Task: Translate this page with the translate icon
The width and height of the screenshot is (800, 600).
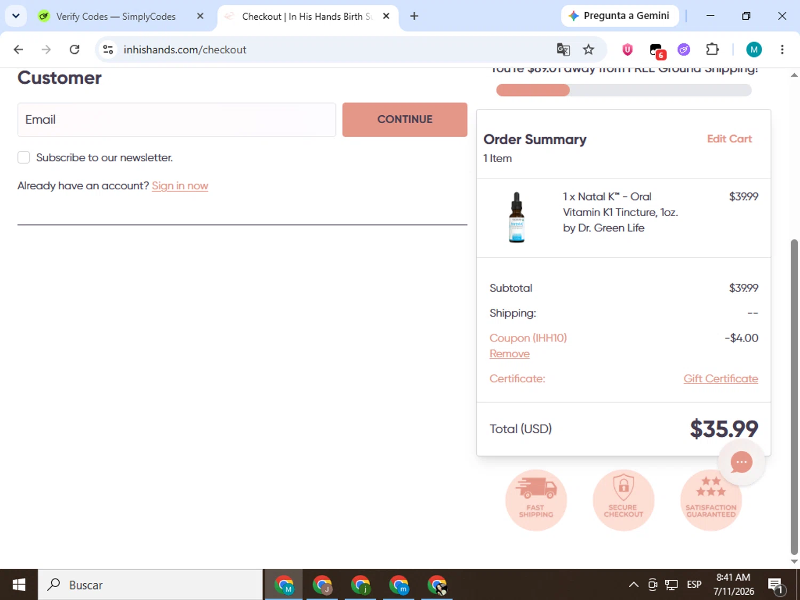Action: click(x=563, y=50)
